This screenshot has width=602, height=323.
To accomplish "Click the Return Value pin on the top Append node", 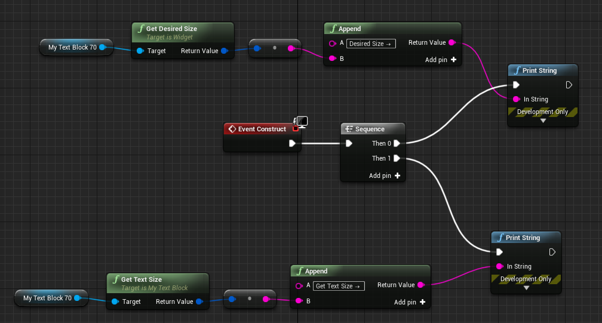I will [452, 42].
